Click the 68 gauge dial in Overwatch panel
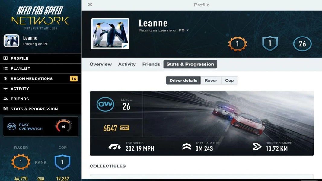Screen dimensions: 322x181 pyautogui.click(x=64, y=126)
